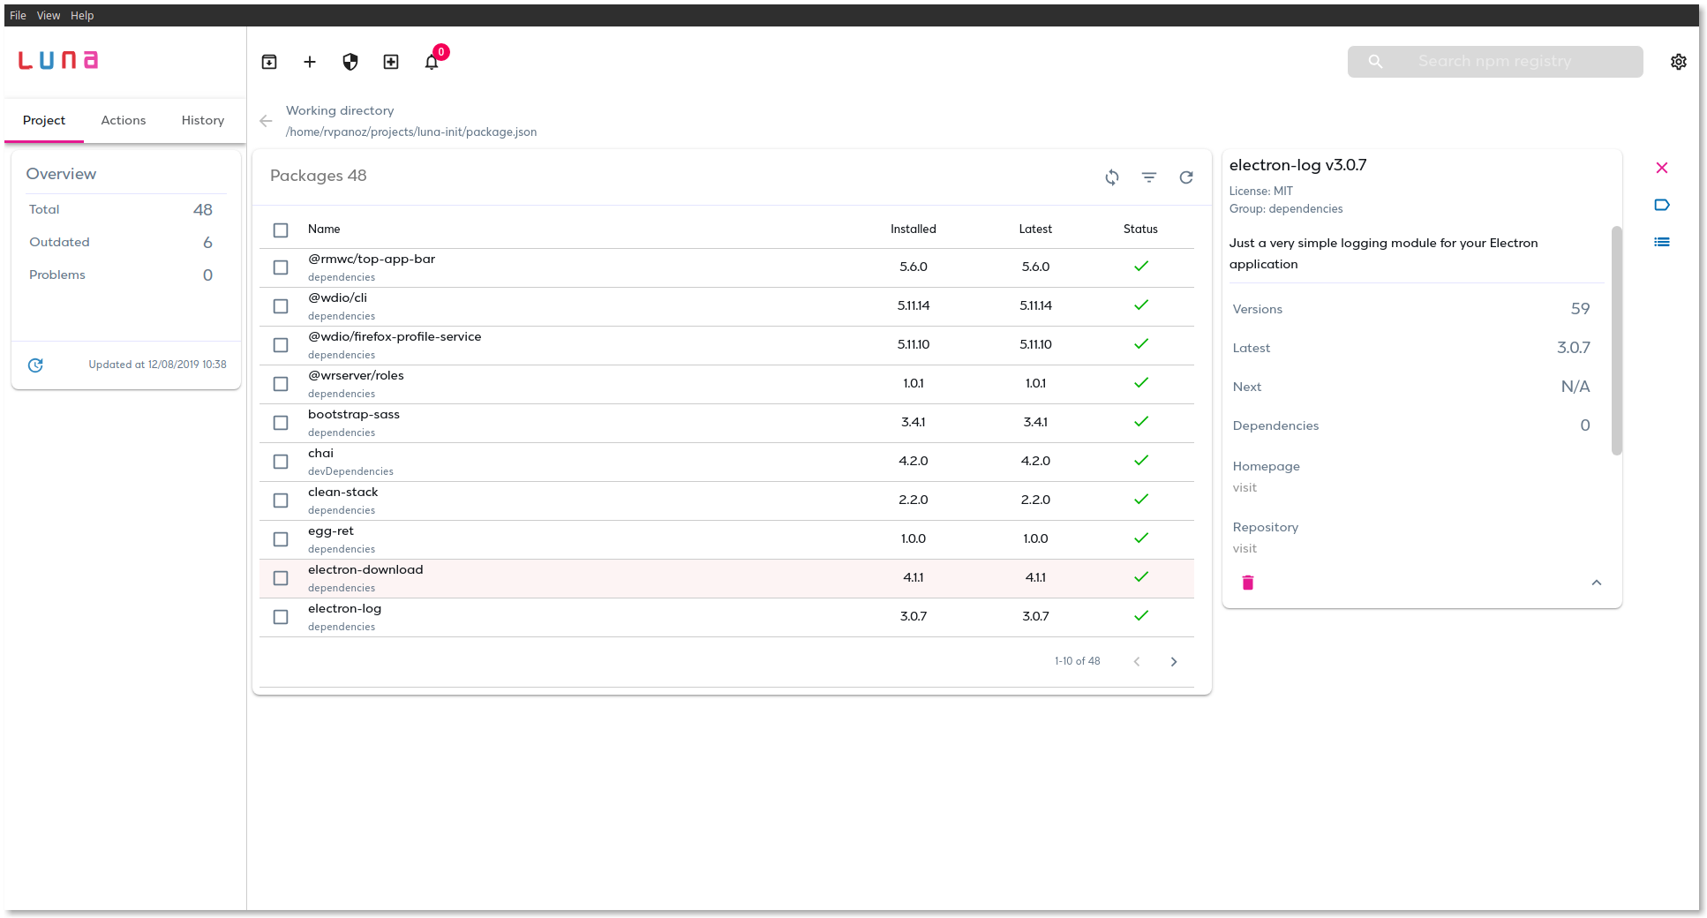The height and width of the screenshot is (918, 1707).
Task: Open the @wrserver/roles package name
Action: 356,376
